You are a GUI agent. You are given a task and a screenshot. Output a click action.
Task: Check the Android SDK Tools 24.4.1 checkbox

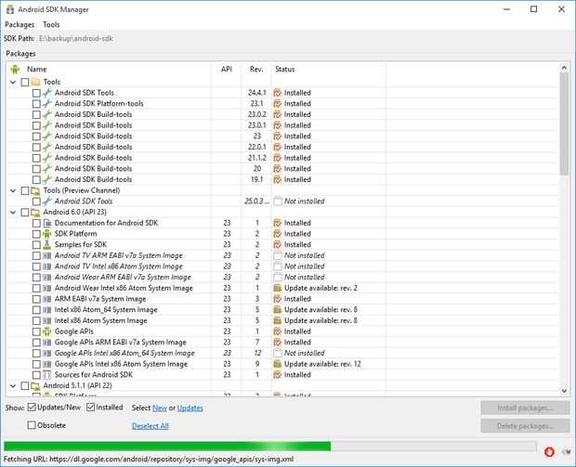tap(36, 93)
